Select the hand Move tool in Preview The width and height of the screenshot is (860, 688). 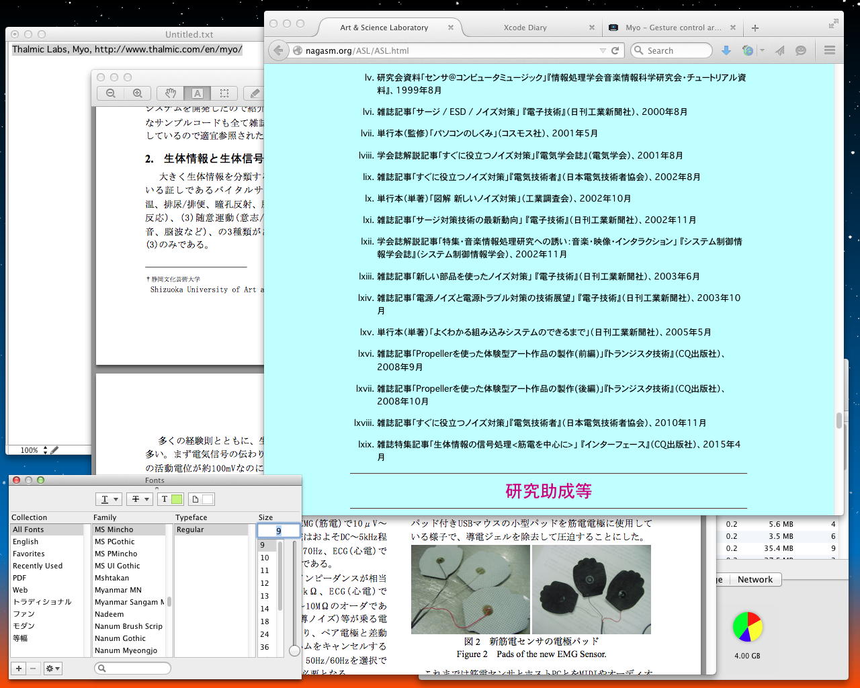coord(171,93)
